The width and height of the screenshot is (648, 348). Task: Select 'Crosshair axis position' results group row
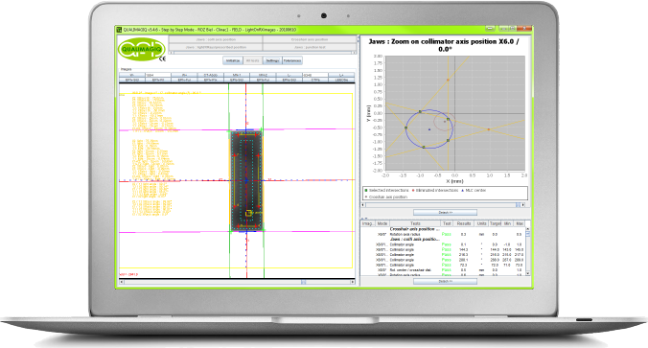(443, 229)
